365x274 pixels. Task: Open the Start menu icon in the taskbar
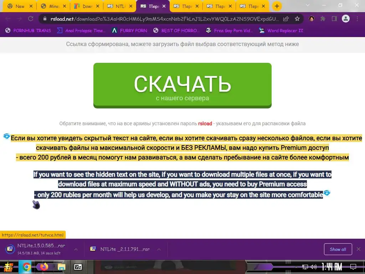[9, 267]
